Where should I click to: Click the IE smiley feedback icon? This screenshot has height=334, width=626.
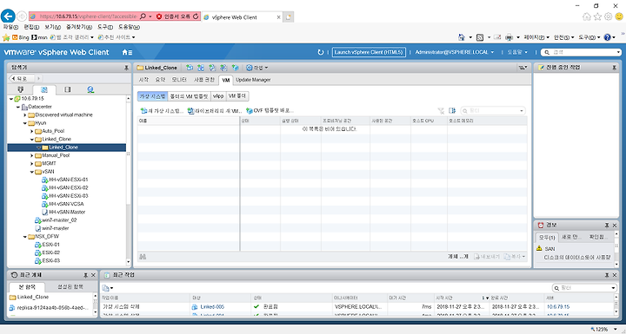point(619,16)
